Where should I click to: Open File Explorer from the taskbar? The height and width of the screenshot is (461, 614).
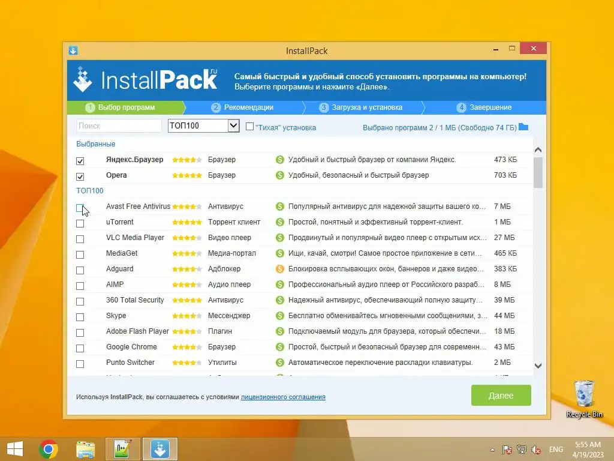[85, 449]
